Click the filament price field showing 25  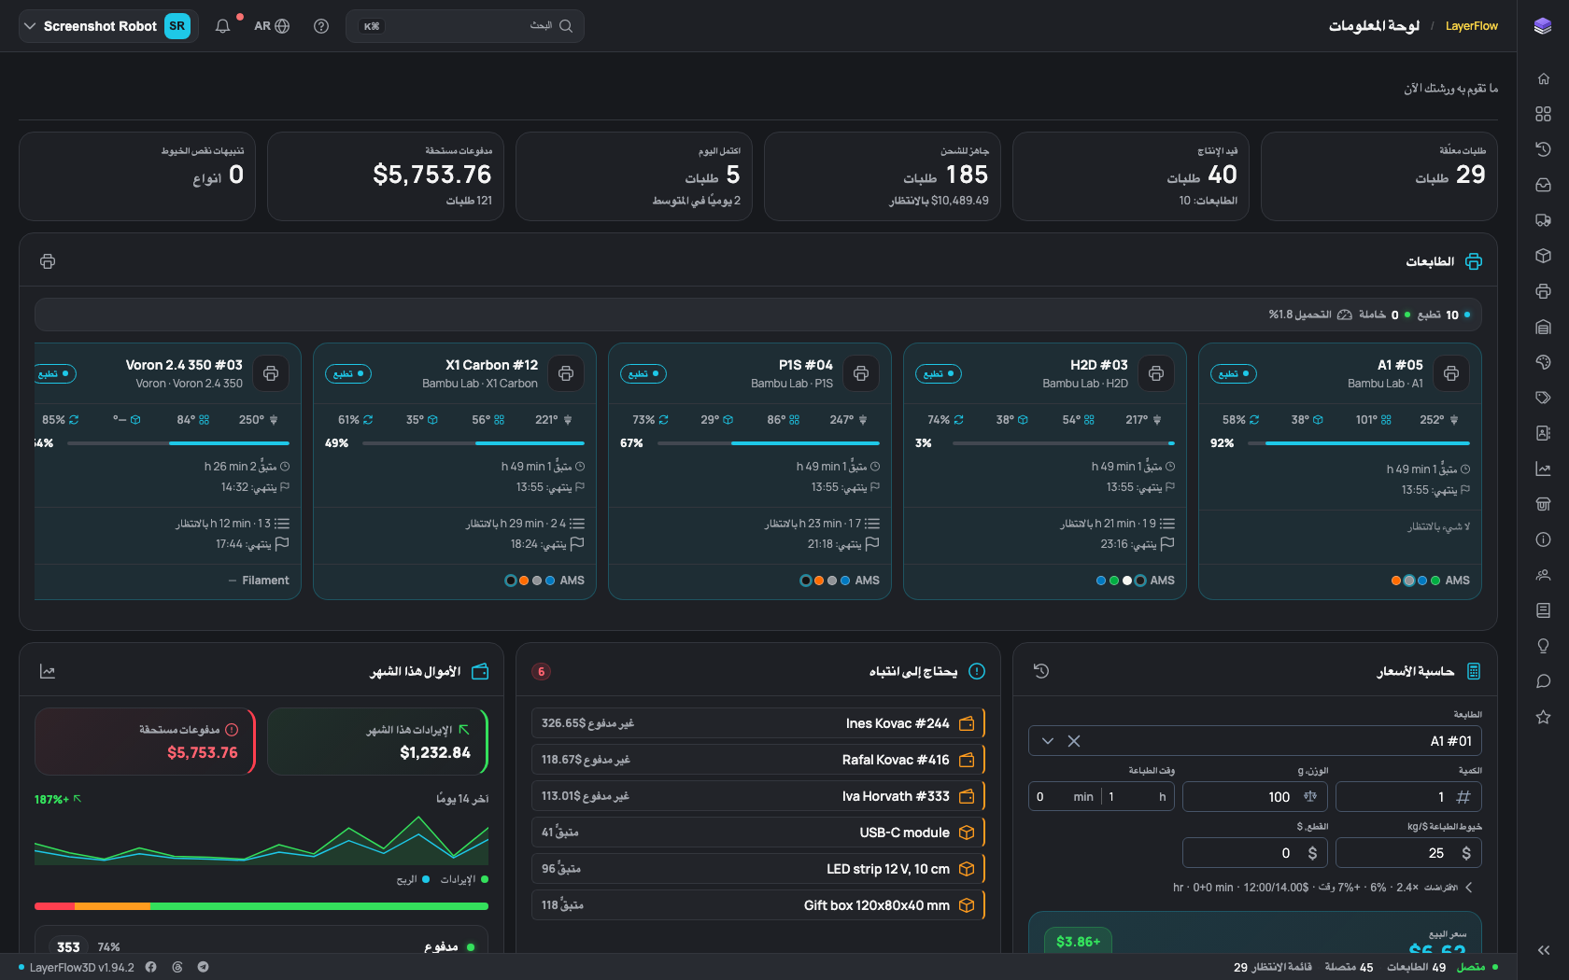tap(1408, 853)
